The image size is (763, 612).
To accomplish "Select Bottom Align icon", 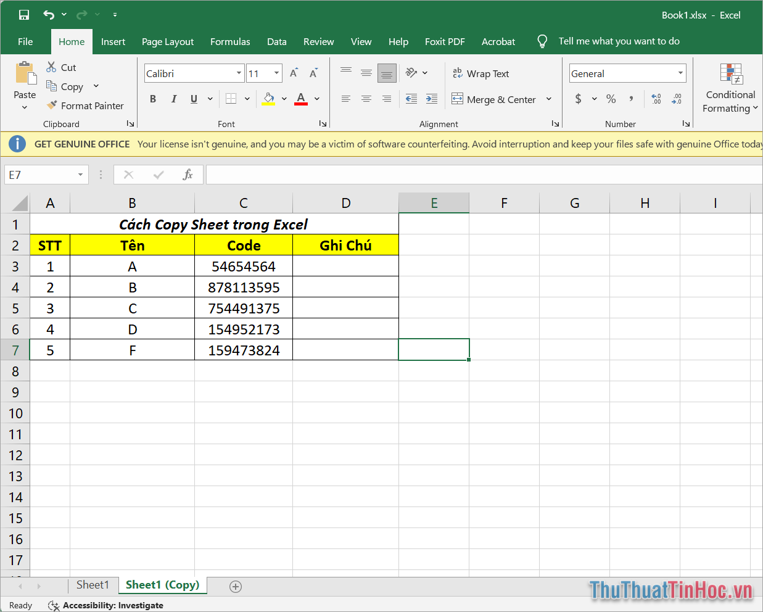I will (387, 73).
